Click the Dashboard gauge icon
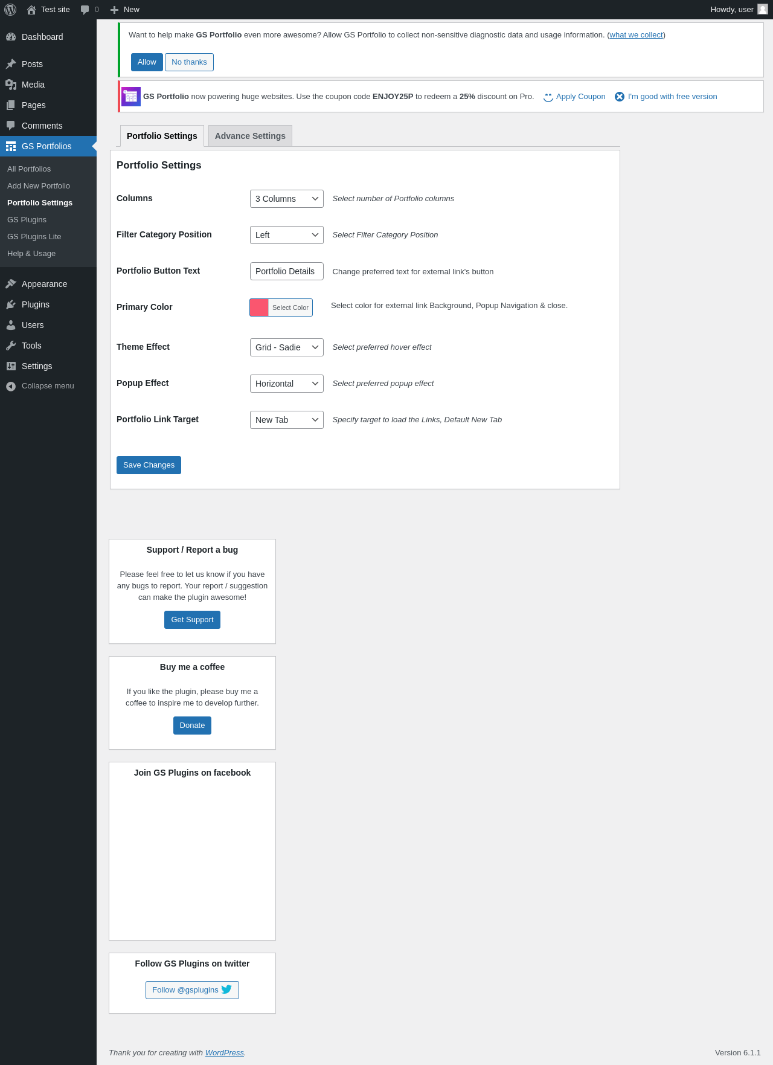The height and width of the screenshot is (1065, 773). 11,37
